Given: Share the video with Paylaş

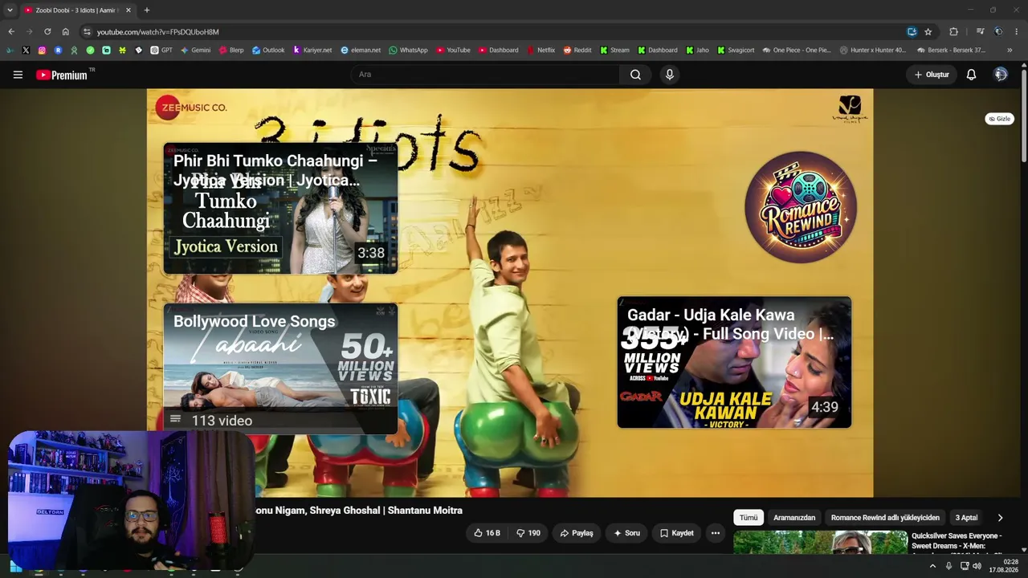Looking at the screenshot, I should [577, 533].
